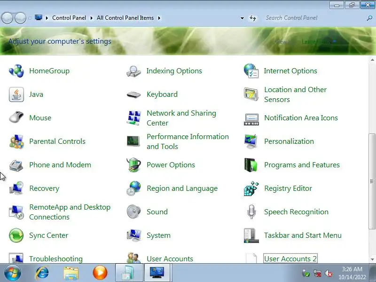Click Performance Information and Tools icon
The width and height of the screenshot is (376, 282).
point(133,141)
